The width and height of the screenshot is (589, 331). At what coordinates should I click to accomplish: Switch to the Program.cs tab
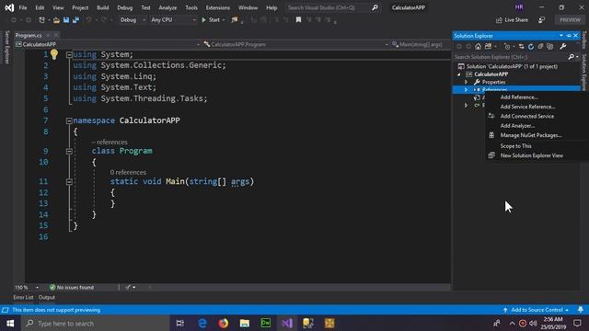tap(29, 35)
